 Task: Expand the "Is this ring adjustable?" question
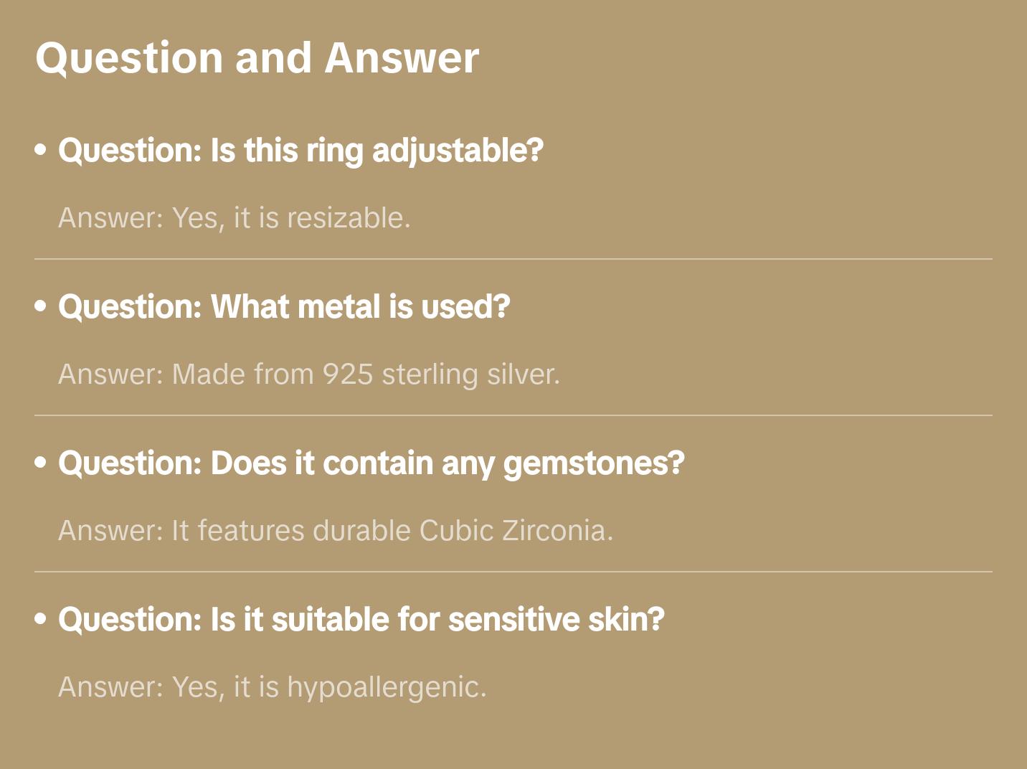(300, 151)
